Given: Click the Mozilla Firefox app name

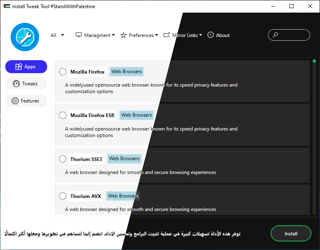Looking at the screenshot, I should [x=87, y=72].
